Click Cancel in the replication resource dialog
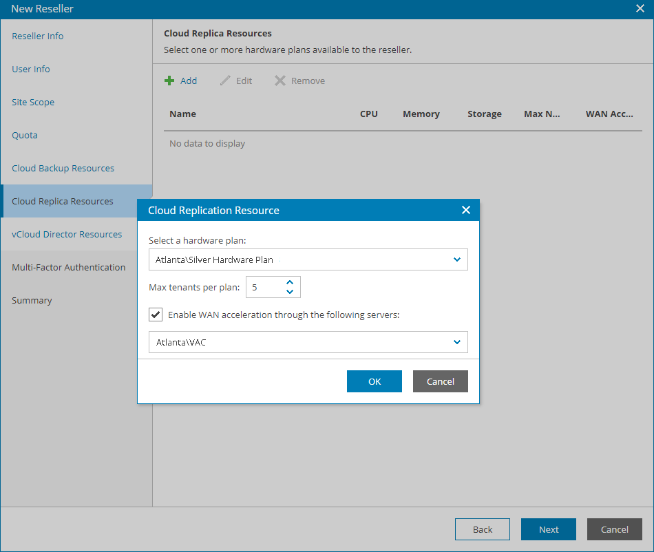The width and height of the screenshot is (654, 552). point(441,381)
